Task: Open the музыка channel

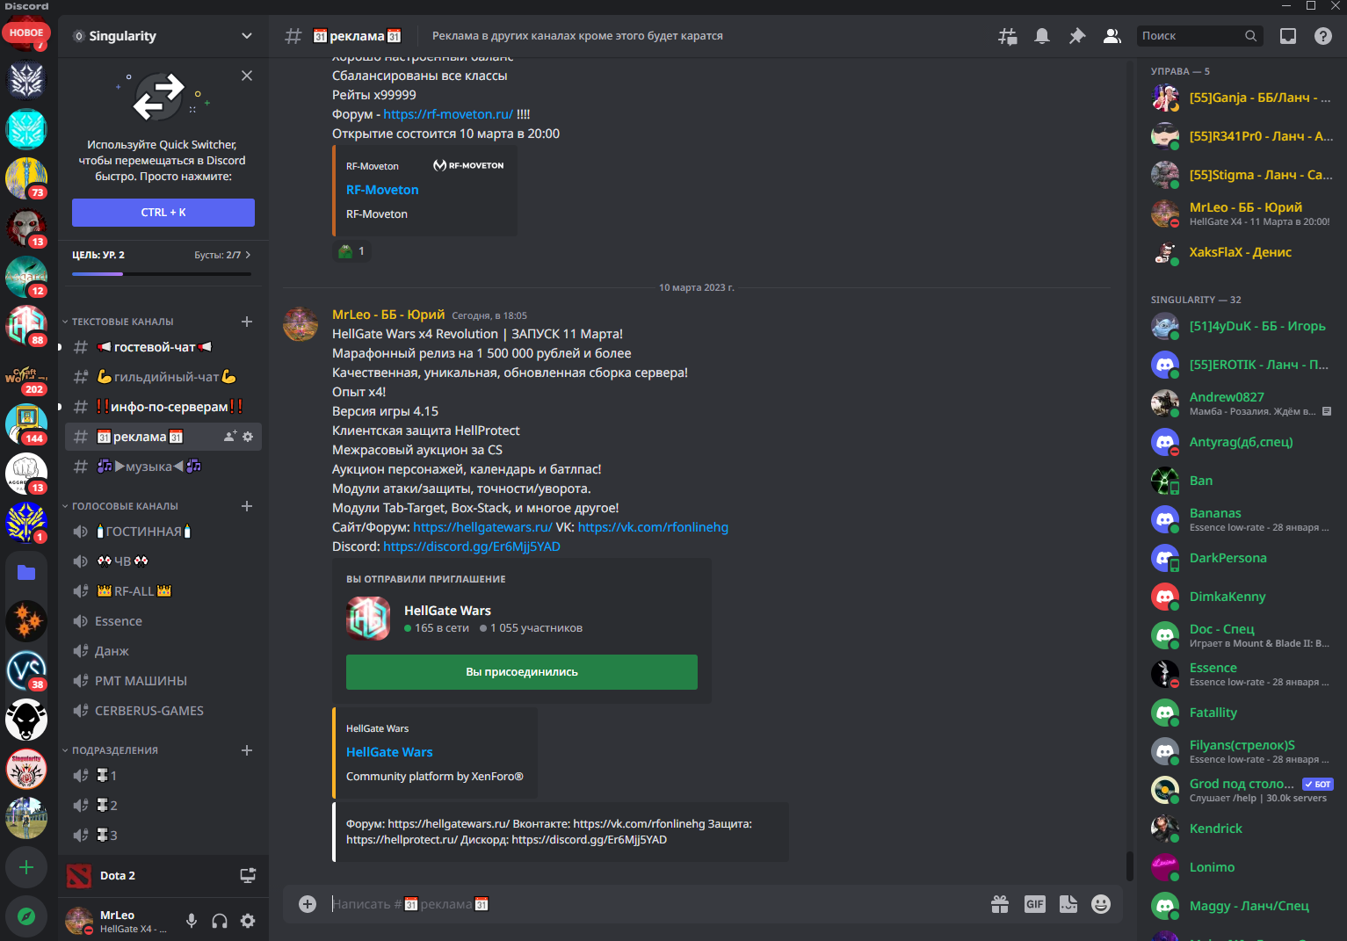Action: [163, 467]
